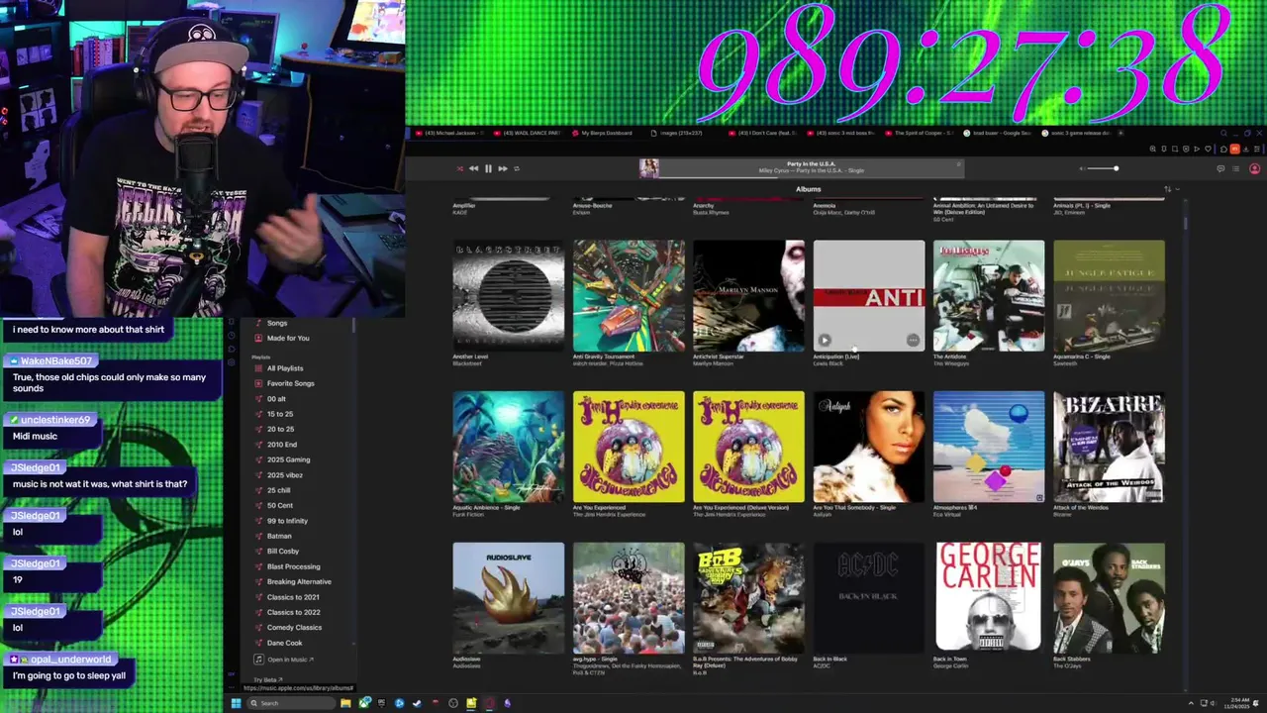Favorite the current song with star
Viewport: 1267px width, 713px height.
pos(958,164)
